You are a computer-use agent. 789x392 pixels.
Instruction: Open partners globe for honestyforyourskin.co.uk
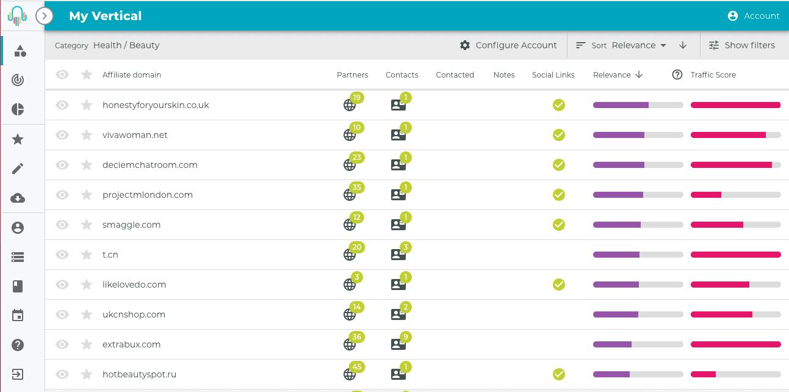(350, 105)
